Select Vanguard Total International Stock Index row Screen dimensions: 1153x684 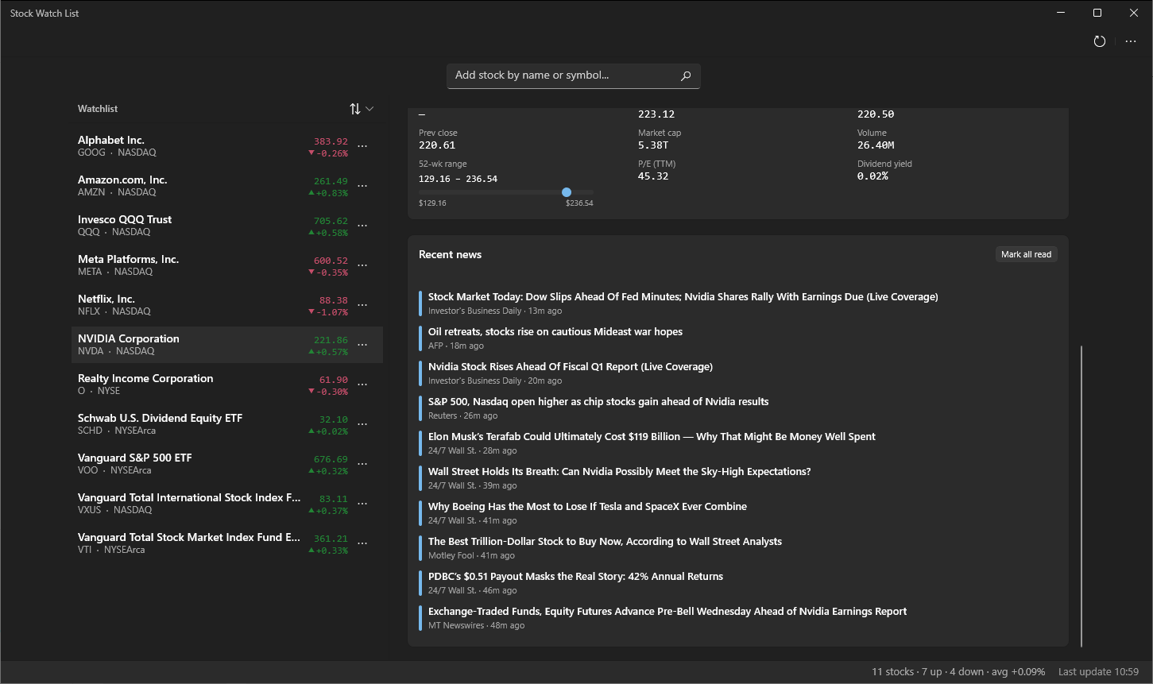227,504
